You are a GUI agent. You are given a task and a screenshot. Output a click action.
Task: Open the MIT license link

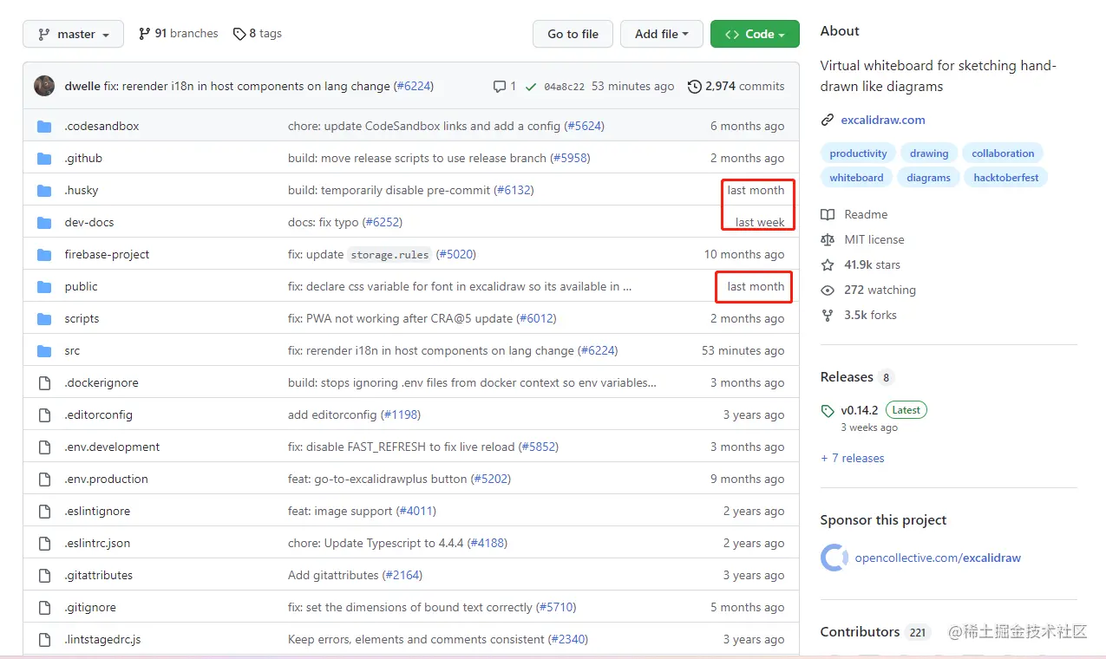pyautogui.click(x=874, y=239)
